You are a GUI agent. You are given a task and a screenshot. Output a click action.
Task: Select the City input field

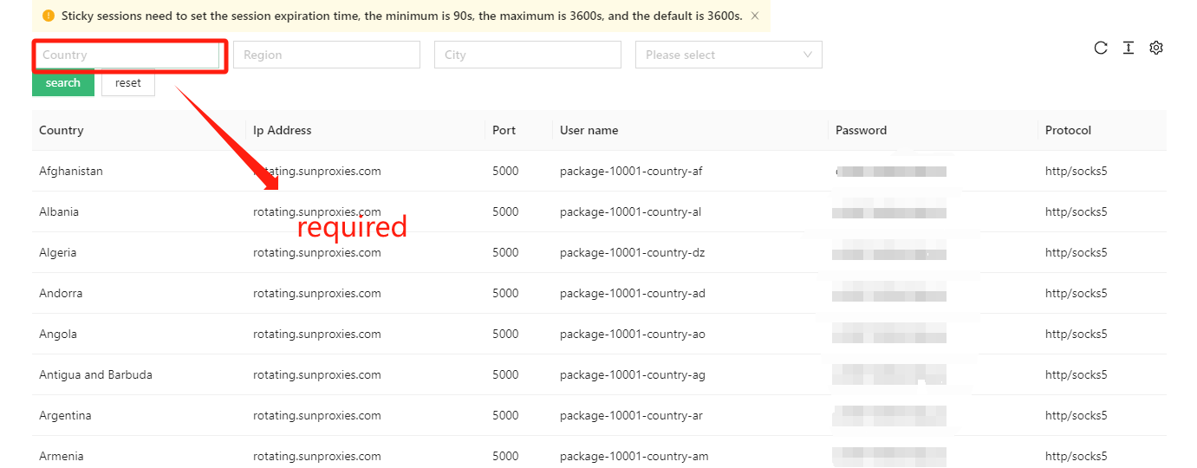(x=527, y=55)
